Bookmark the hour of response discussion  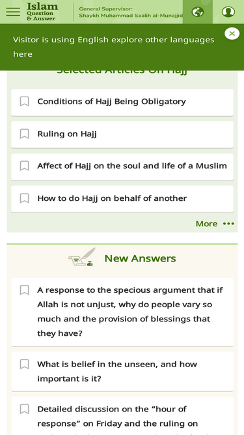click(x=24, y=409)
